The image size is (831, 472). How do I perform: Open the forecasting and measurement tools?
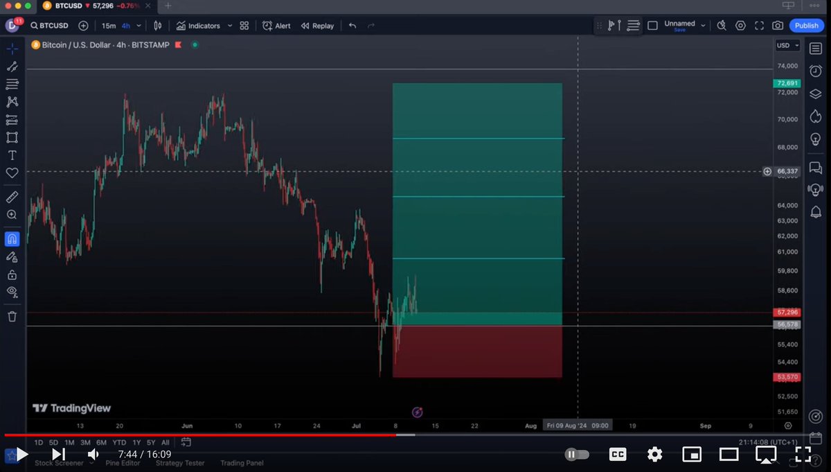[x=12, y=120]
